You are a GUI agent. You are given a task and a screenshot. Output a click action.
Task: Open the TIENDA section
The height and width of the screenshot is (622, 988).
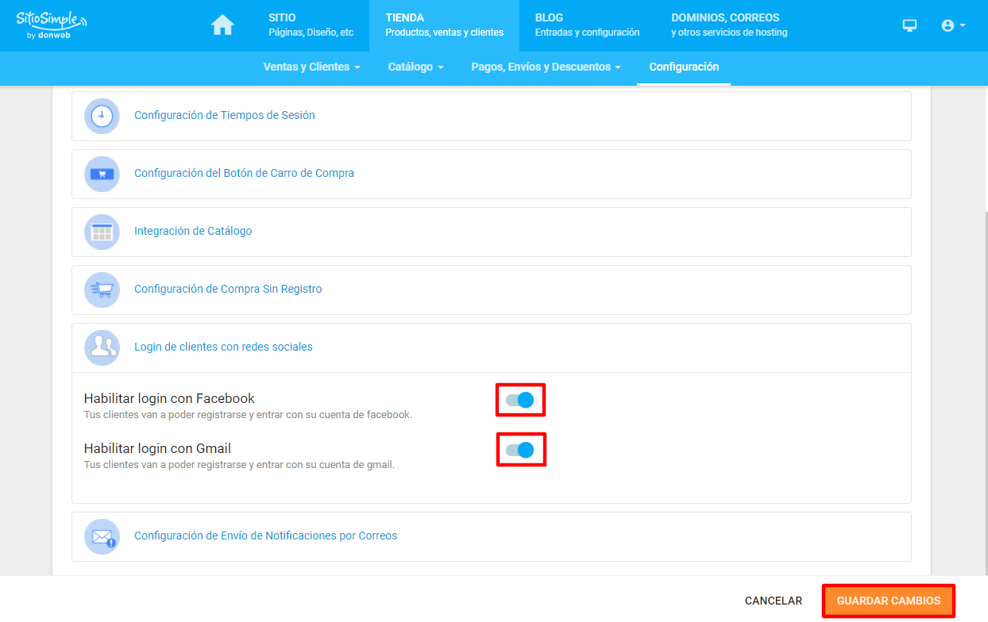(x=444, y=25)
